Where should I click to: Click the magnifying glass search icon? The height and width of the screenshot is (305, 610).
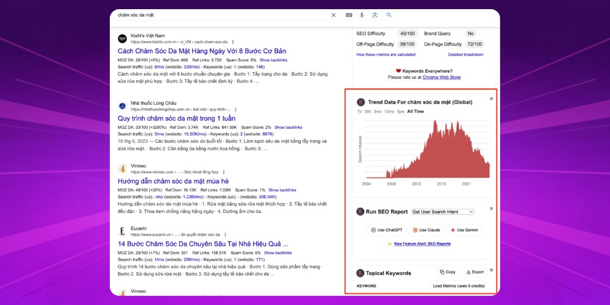389,15
